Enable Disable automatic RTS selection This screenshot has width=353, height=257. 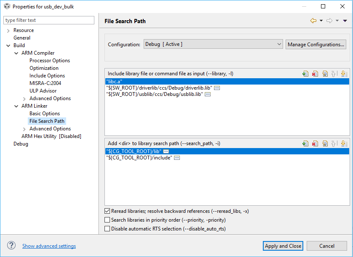(x=107, y=229)
